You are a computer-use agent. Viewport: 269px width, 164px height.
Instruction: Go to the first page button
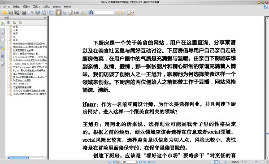[x=110, y=162]
